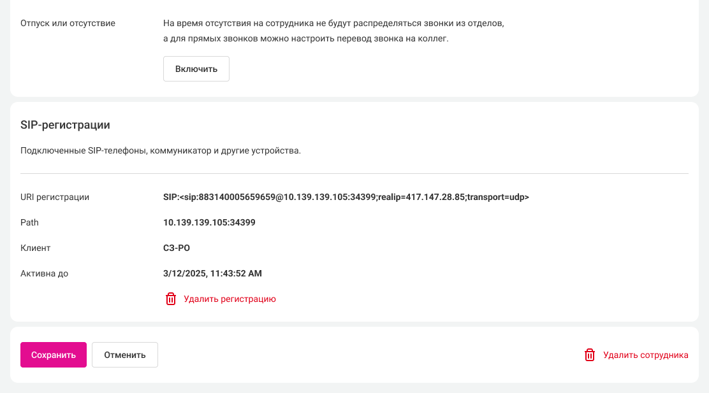The width and height of the screenshot is (709, 393).
Task: Click the Отпуск или отсутствие label
Action: click(68, 24)
